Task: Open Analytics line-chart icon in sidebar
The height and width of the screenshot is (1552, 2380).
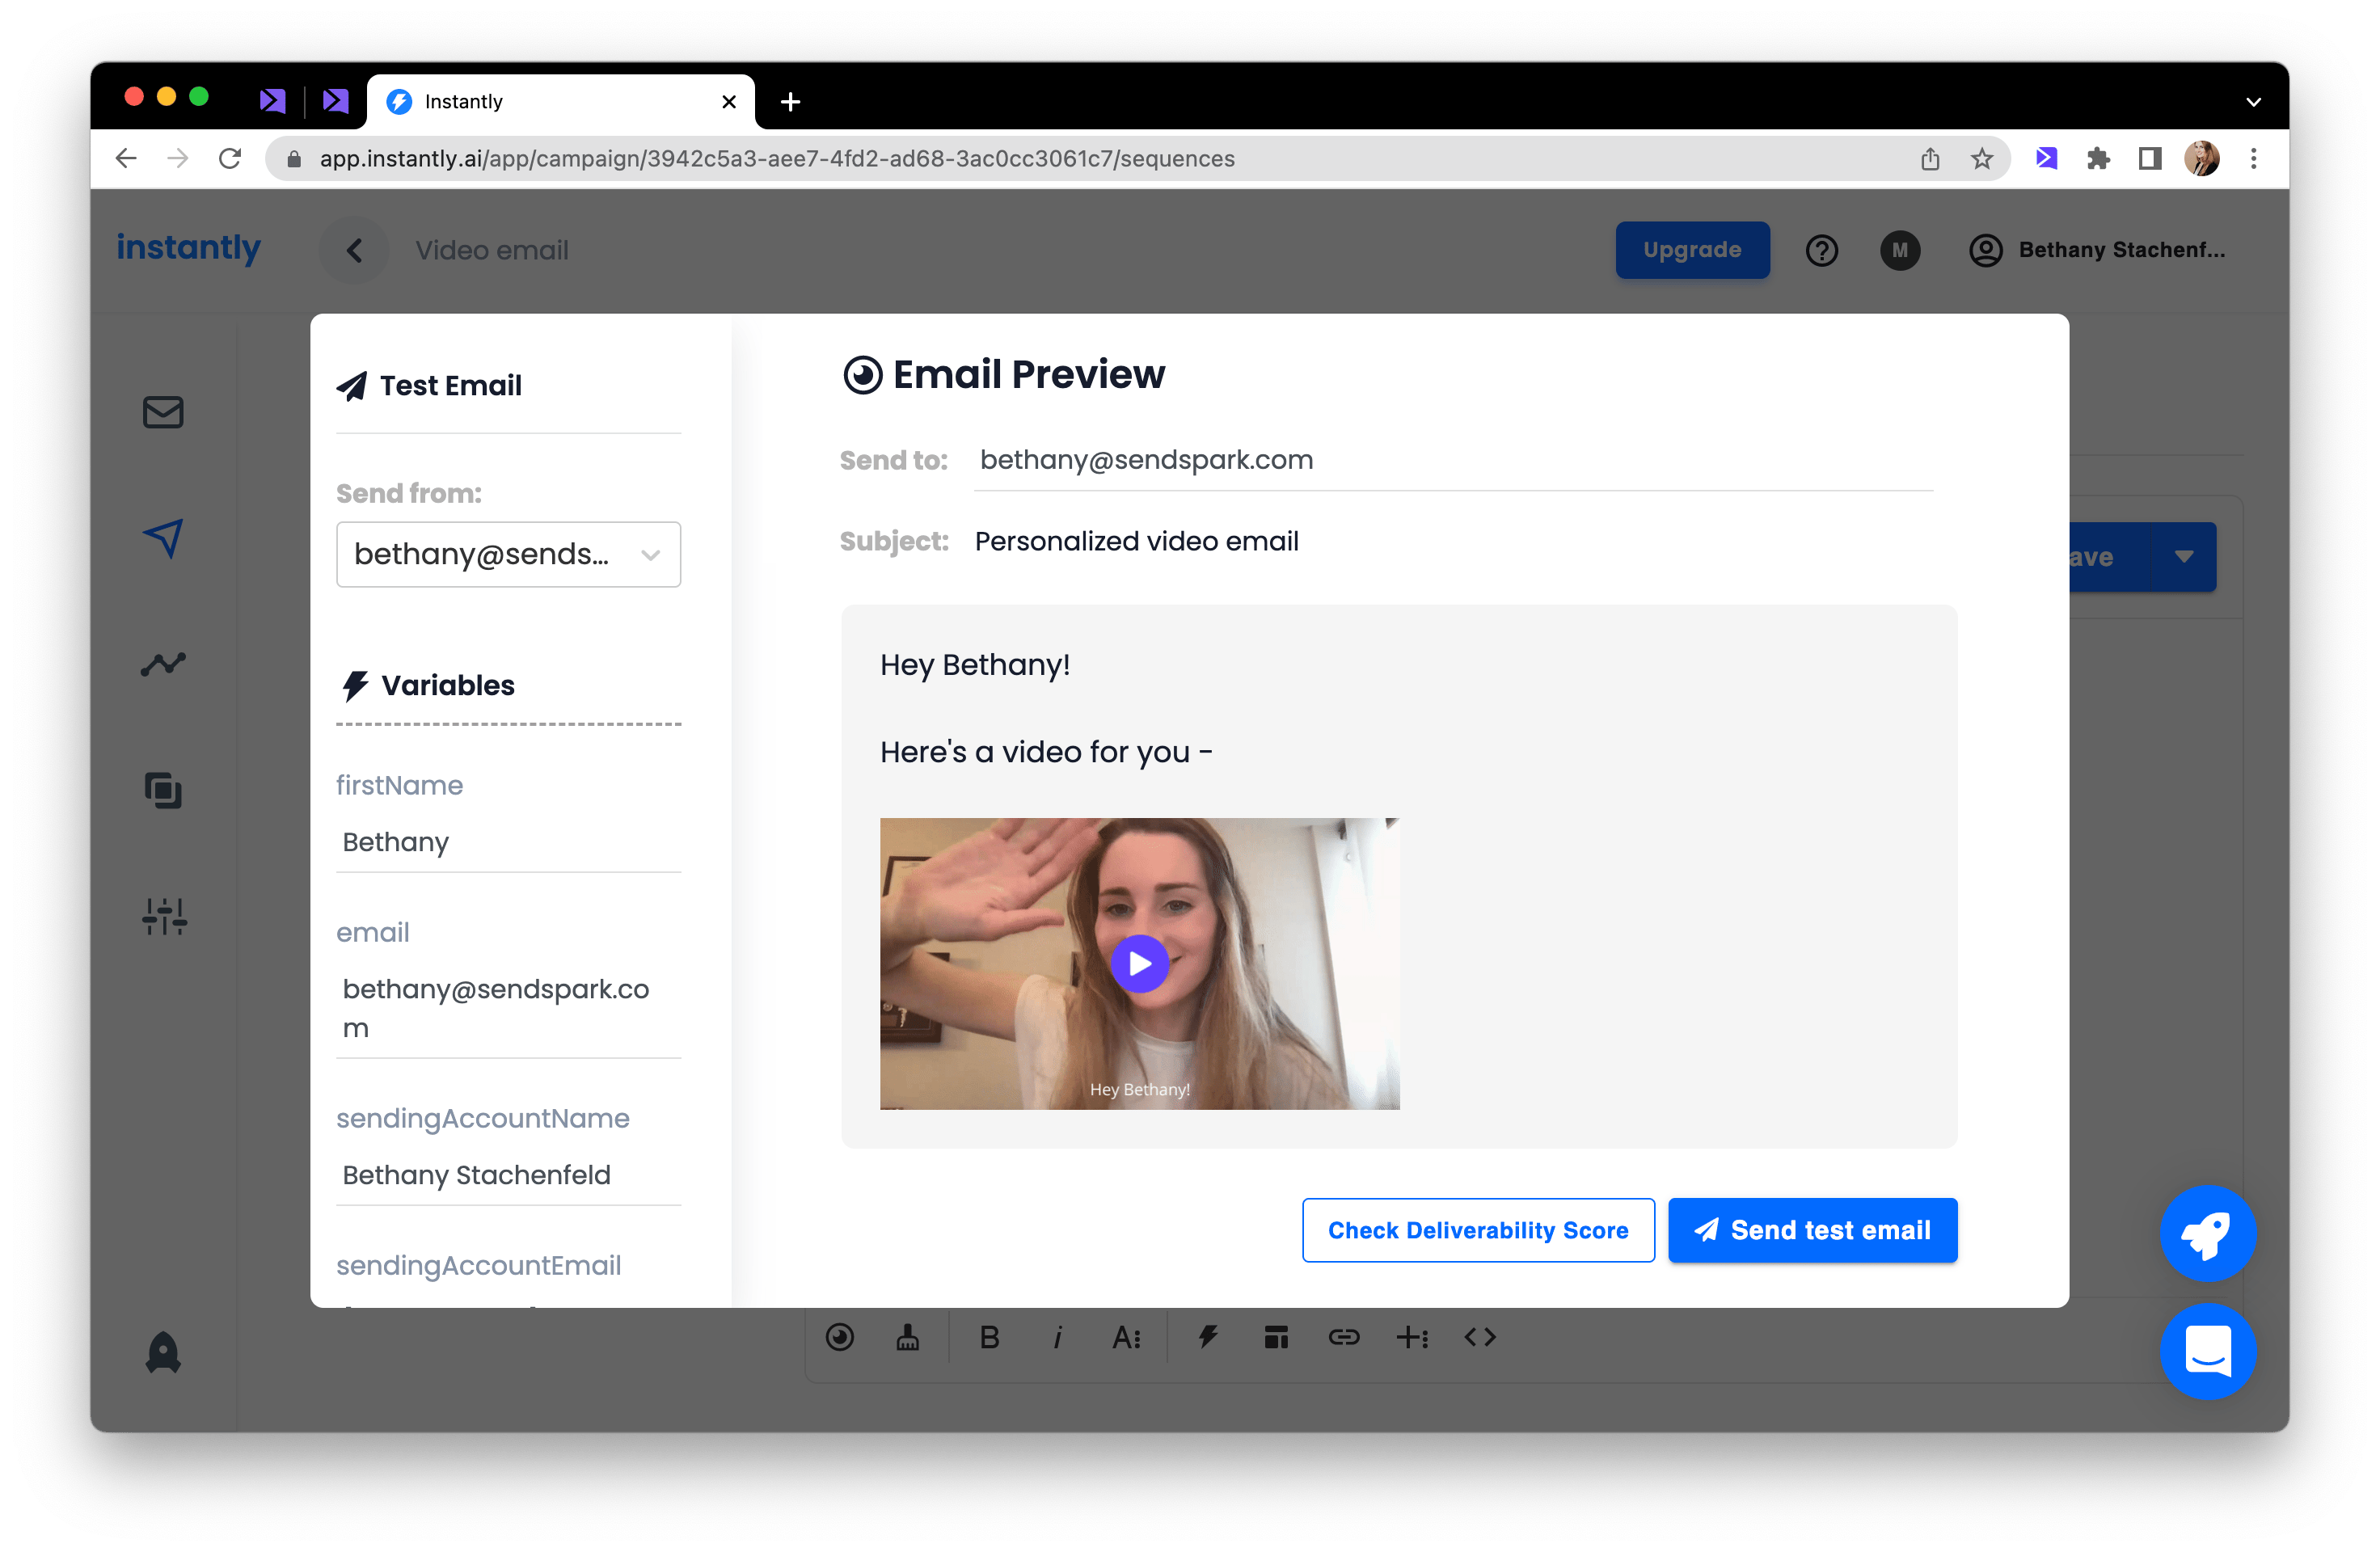Action: click(x=163, y=664)
